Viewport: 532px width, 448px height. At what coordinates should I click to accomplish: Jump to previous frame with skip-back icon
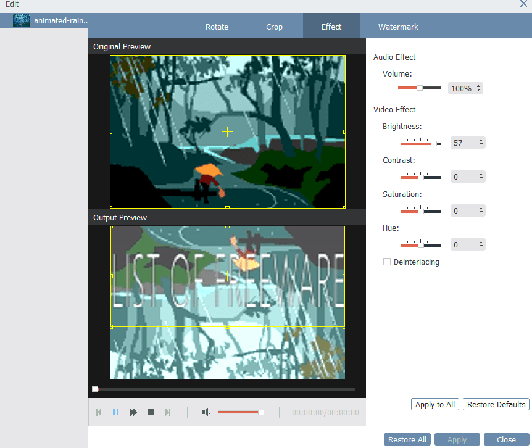click(x=99, y=412)
